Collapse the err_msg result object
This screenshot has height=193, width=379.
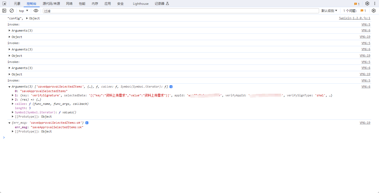pyautogui.click(x=10, y=123)
